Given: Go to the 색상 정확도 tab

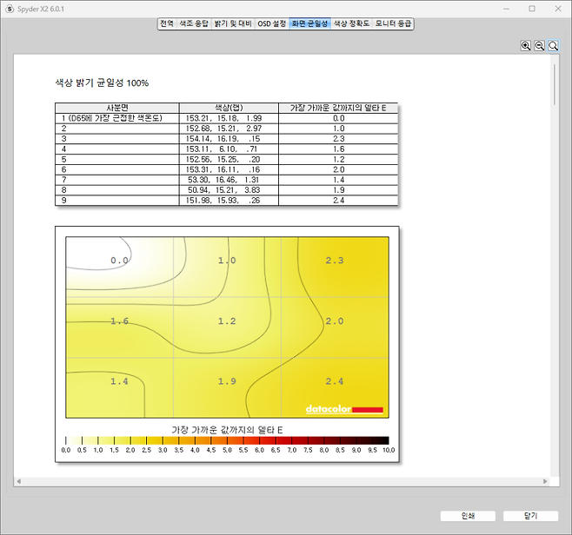Looking at the screenshot, I should [351, 24].
